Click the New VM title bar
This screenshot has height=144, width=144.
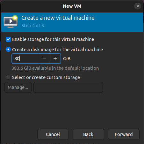72,6
